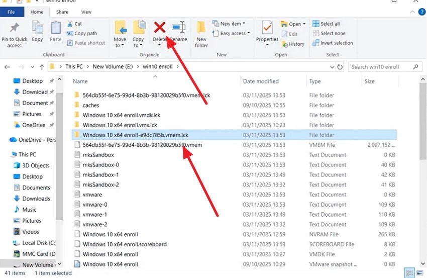Click the Rename icon
427x278 pixels.
[x=179, y=27]
